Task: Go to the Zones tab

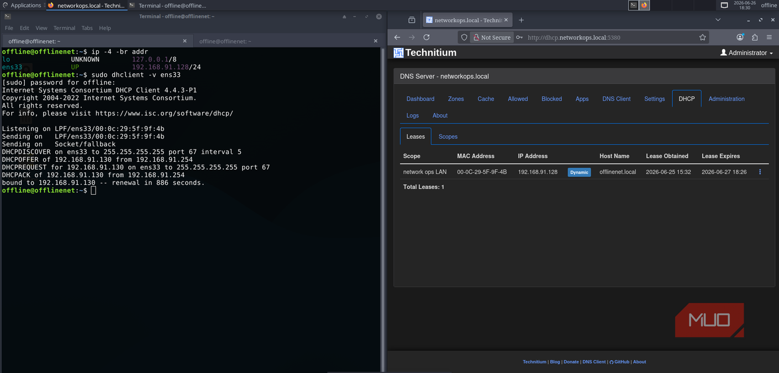Action: [x=456, y=99]
